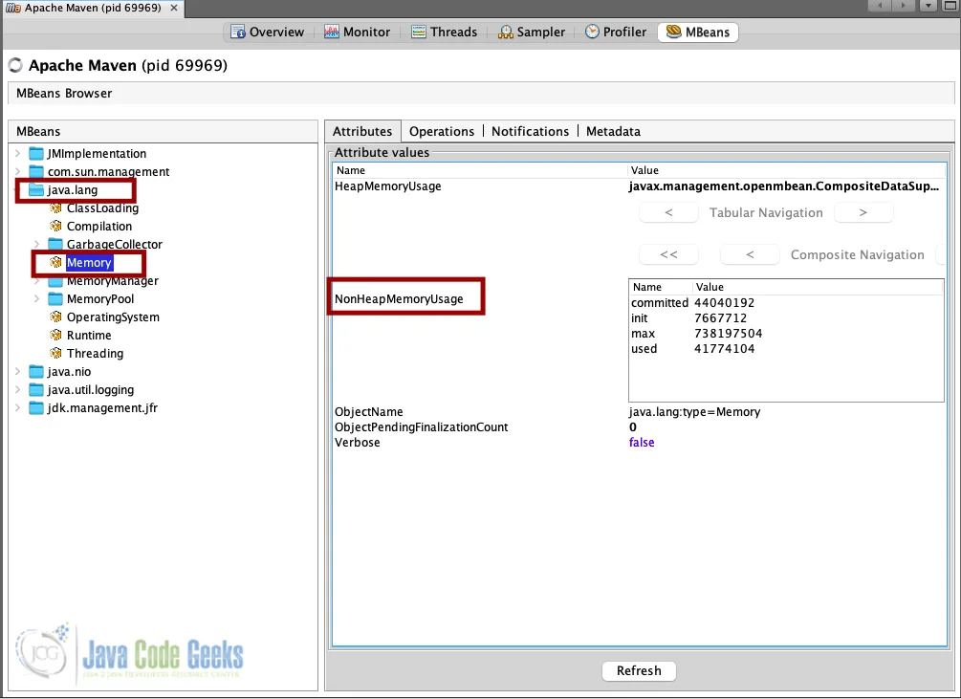Click the Monitor chart icon
Viewport: 961px width, 699px height.
[332, 32]
